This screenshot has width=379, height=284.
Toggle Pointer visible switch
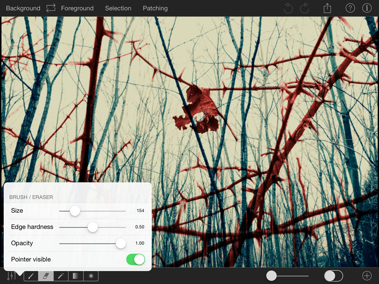coord(135,259)
